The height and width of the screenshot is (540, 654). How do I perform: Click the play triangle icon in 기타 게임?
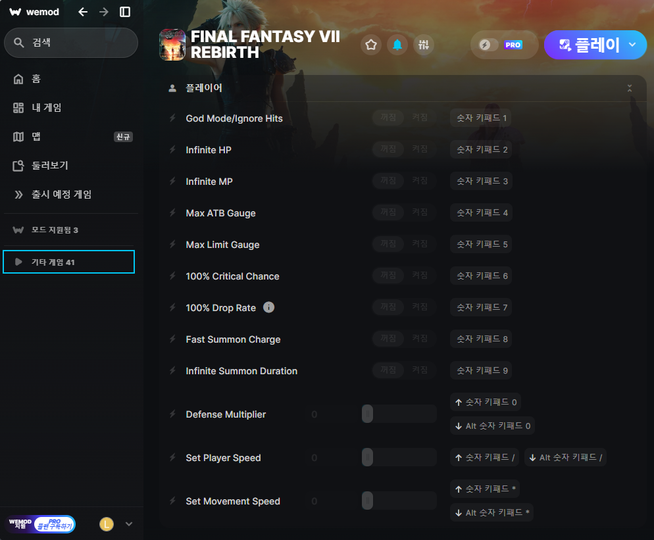point(18,262)
